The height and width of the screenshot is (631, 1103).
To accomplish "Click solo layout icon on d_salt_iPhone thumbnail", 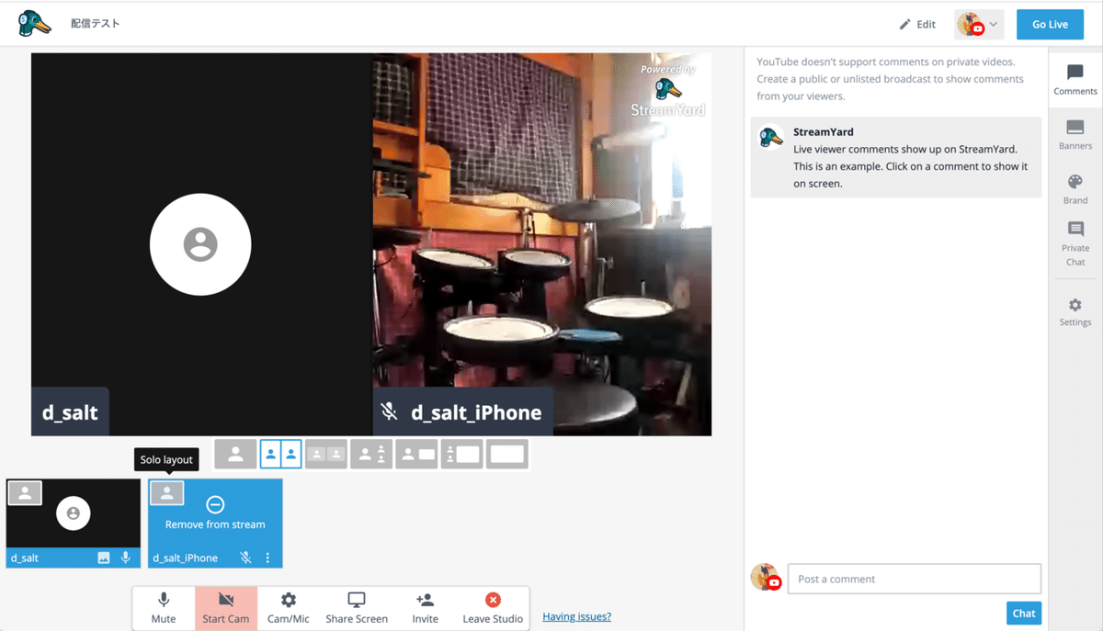I will (166, 493).
